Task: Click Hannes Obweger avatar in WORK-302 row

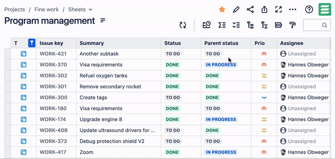Action: pos(283,76)
